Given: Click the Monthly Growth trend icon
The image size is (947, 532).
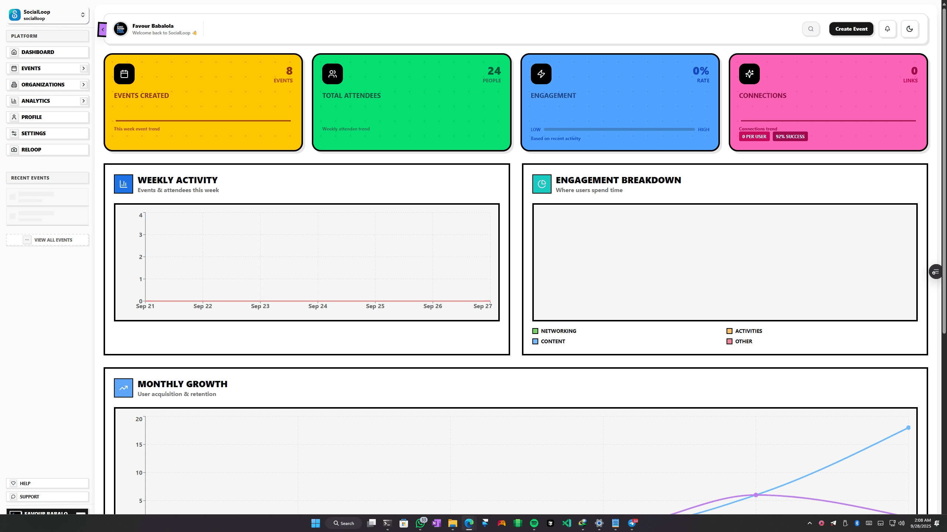Looking at the screenshot, I should (123, 388).
